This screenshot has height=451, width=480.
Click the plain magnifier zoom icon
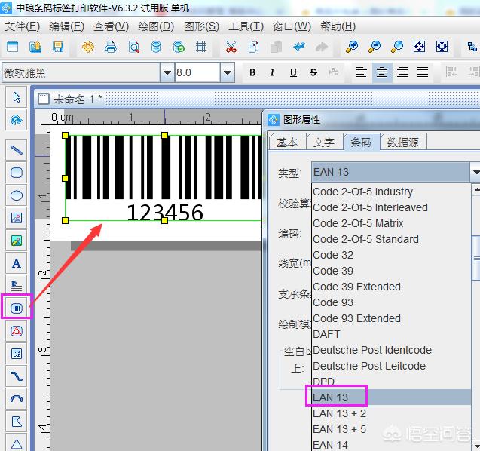396,47
